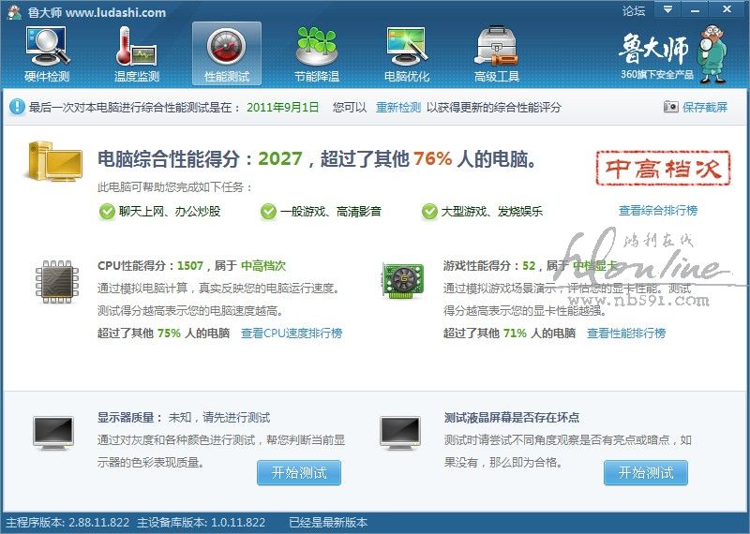Click the 测试液晶屏幕是否存在坏点 heading

(x=511, y=417)
